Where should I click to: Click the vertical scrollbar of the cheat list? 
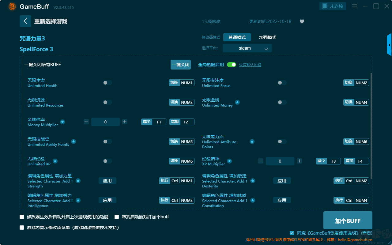click(371, 126)
